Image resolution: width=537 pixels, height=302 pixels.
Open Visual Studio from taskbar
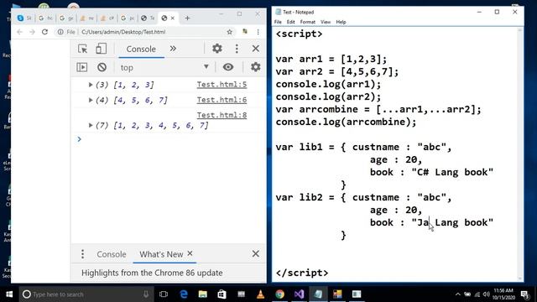[x=299, y=294]
